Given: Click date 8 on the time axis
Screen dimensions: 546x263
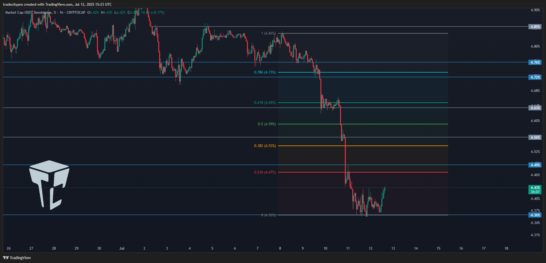Looking at the screenshot, I should (x=280, y=248).
